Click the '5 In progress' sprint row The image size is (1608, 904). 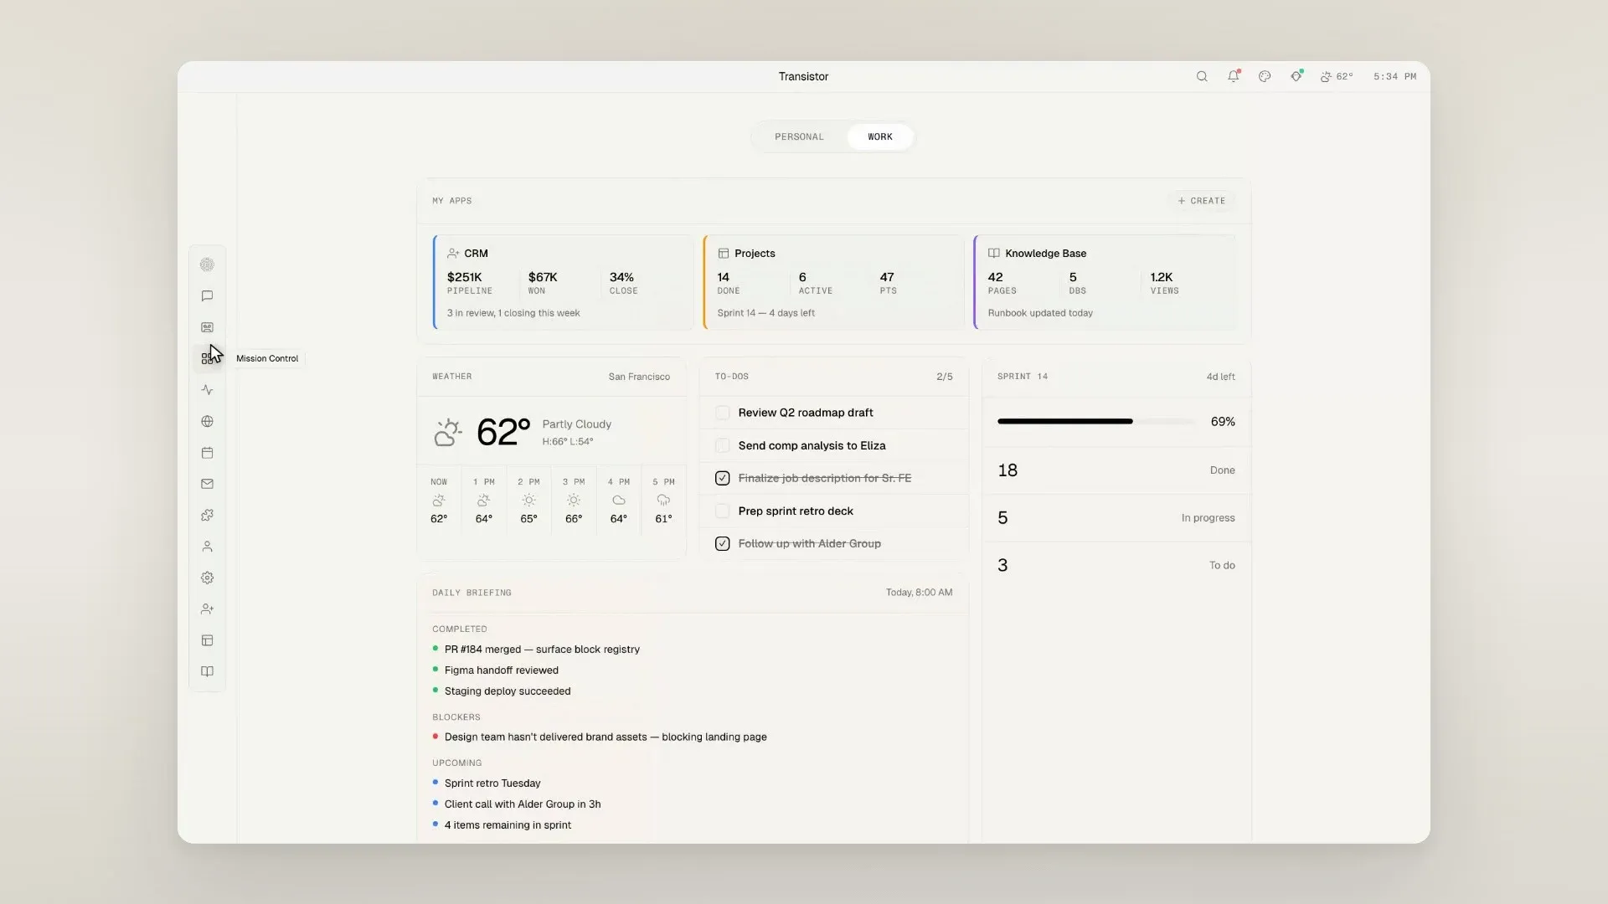point(1116,518)
